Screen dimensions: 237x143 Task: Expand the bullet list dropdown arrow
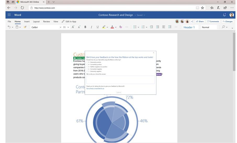pyautogui.click(x=138, y=27)
